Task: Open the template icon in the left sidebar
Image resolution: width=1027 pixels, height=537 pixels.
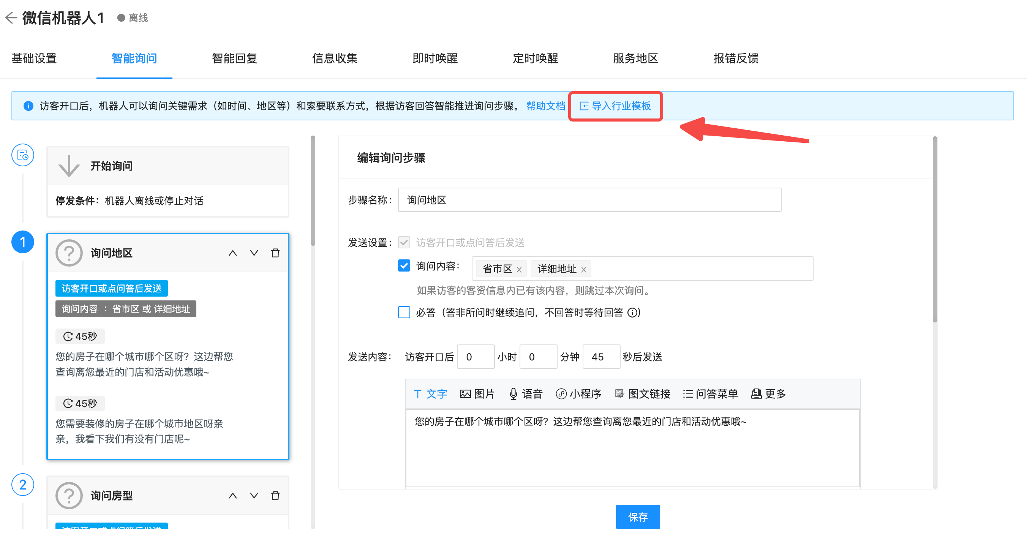Action: pyautogui.click(x=22, y=155)
